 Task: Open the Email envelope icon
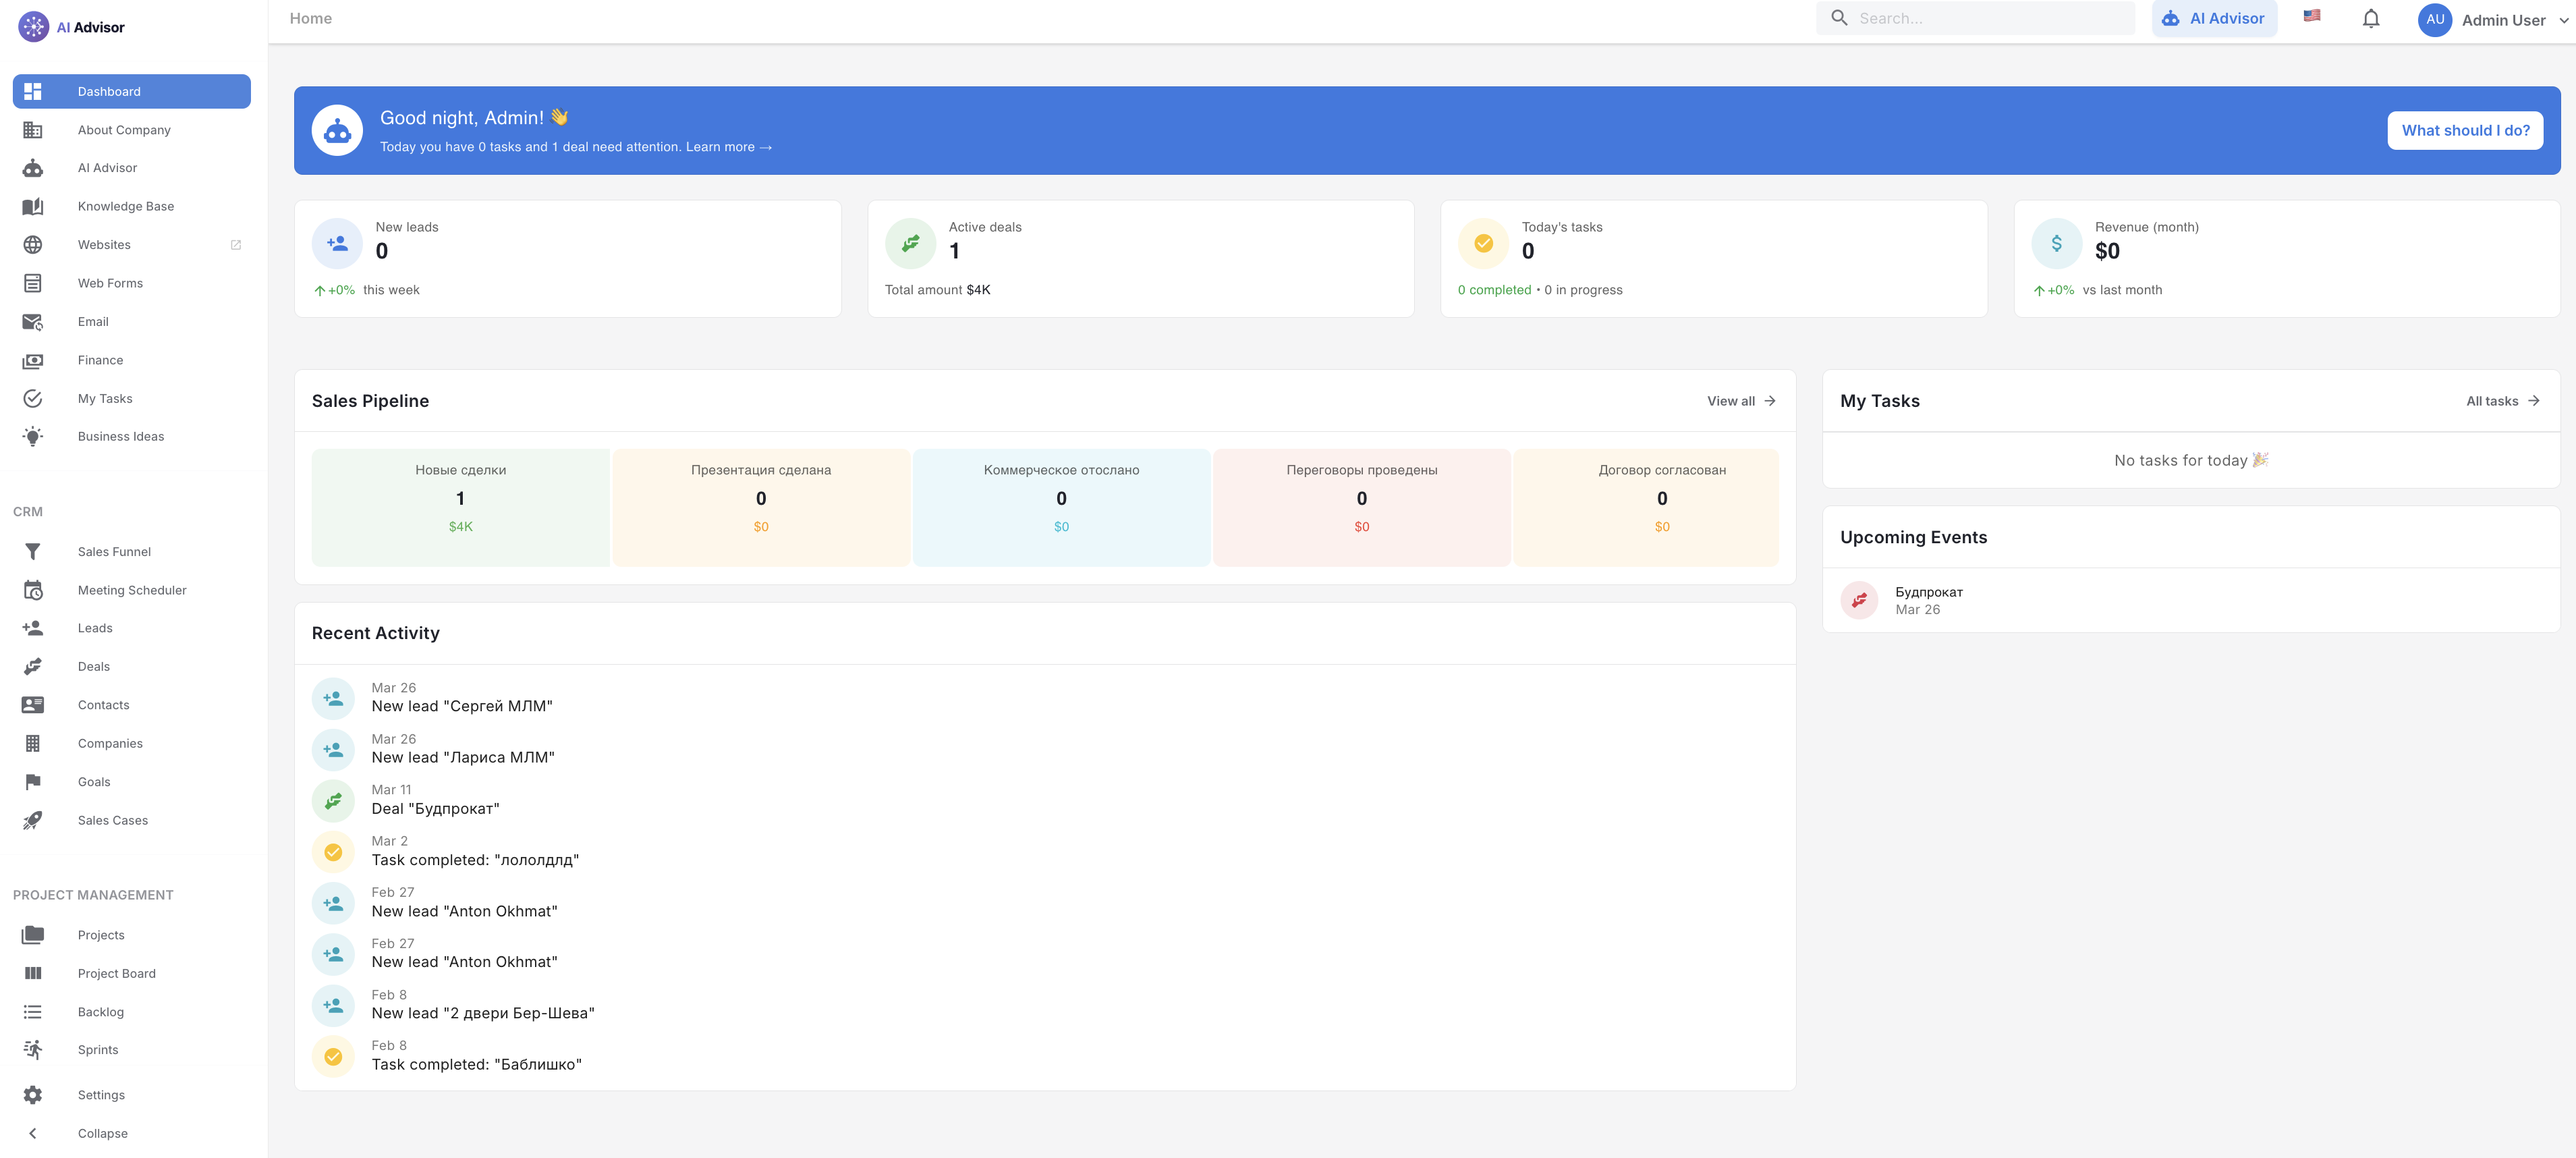pyautogui.click(x=33, y=322)
